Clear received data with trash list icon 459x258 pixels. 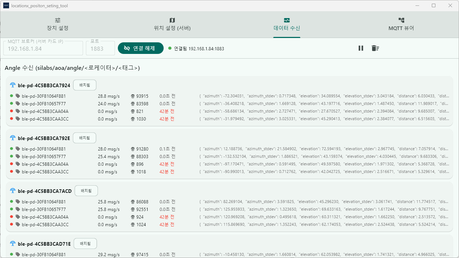click(x=375, y=48)
